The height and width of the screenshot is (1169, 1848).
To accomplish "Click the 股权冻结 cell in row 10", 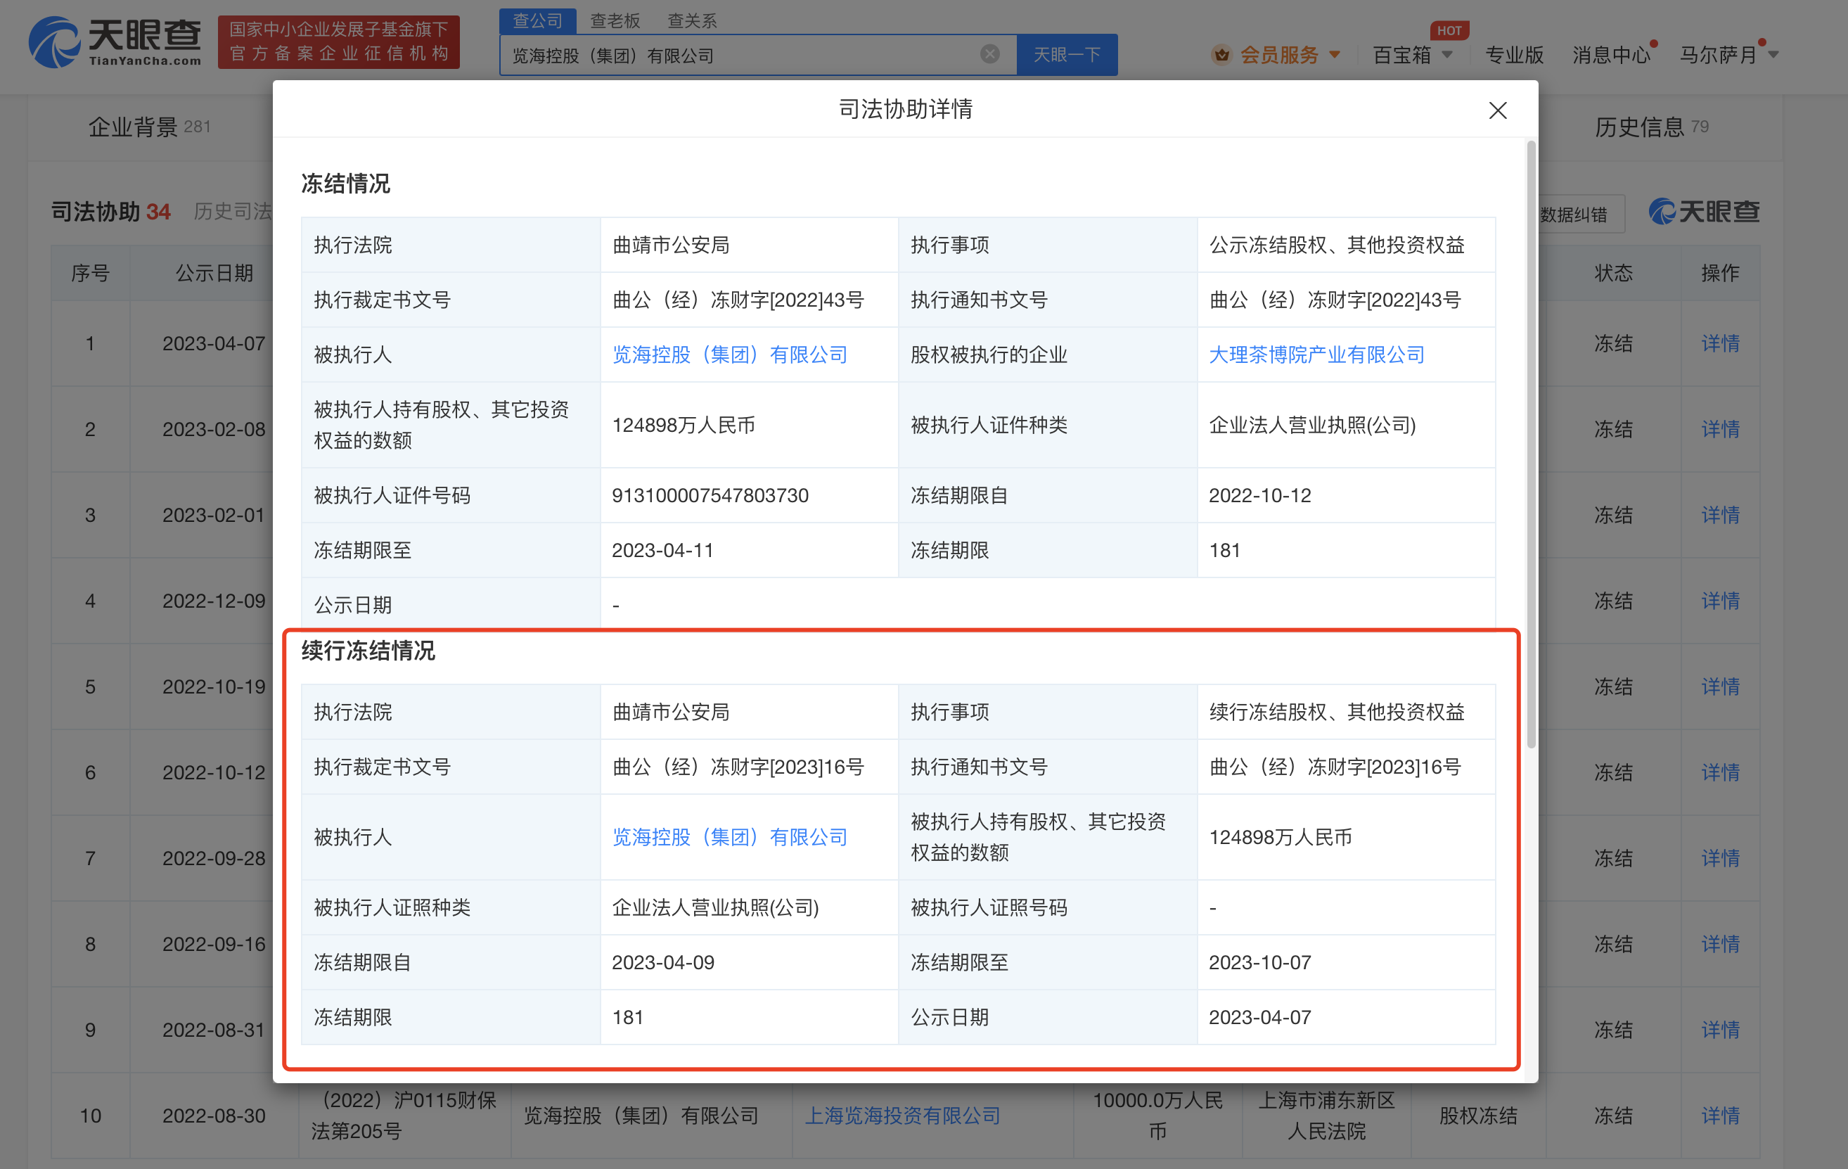I will [1478, 1116].
